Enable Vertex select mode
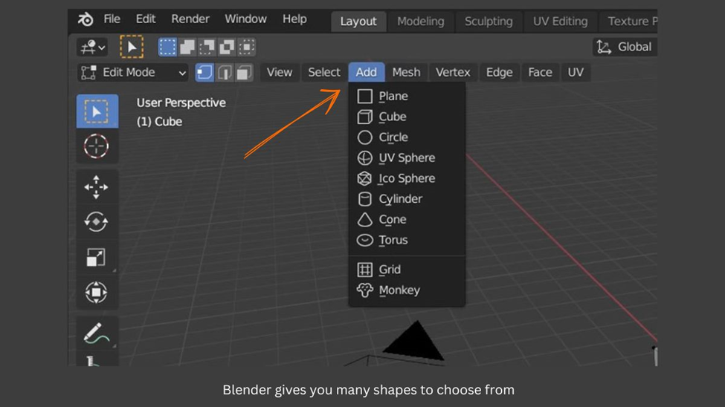725x407 pixels. coord(204,73)
